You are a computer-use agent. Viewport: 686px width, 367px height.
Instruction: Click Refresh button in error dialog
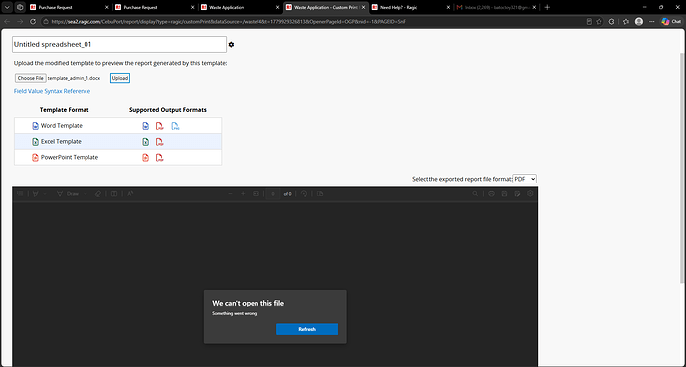307,329
